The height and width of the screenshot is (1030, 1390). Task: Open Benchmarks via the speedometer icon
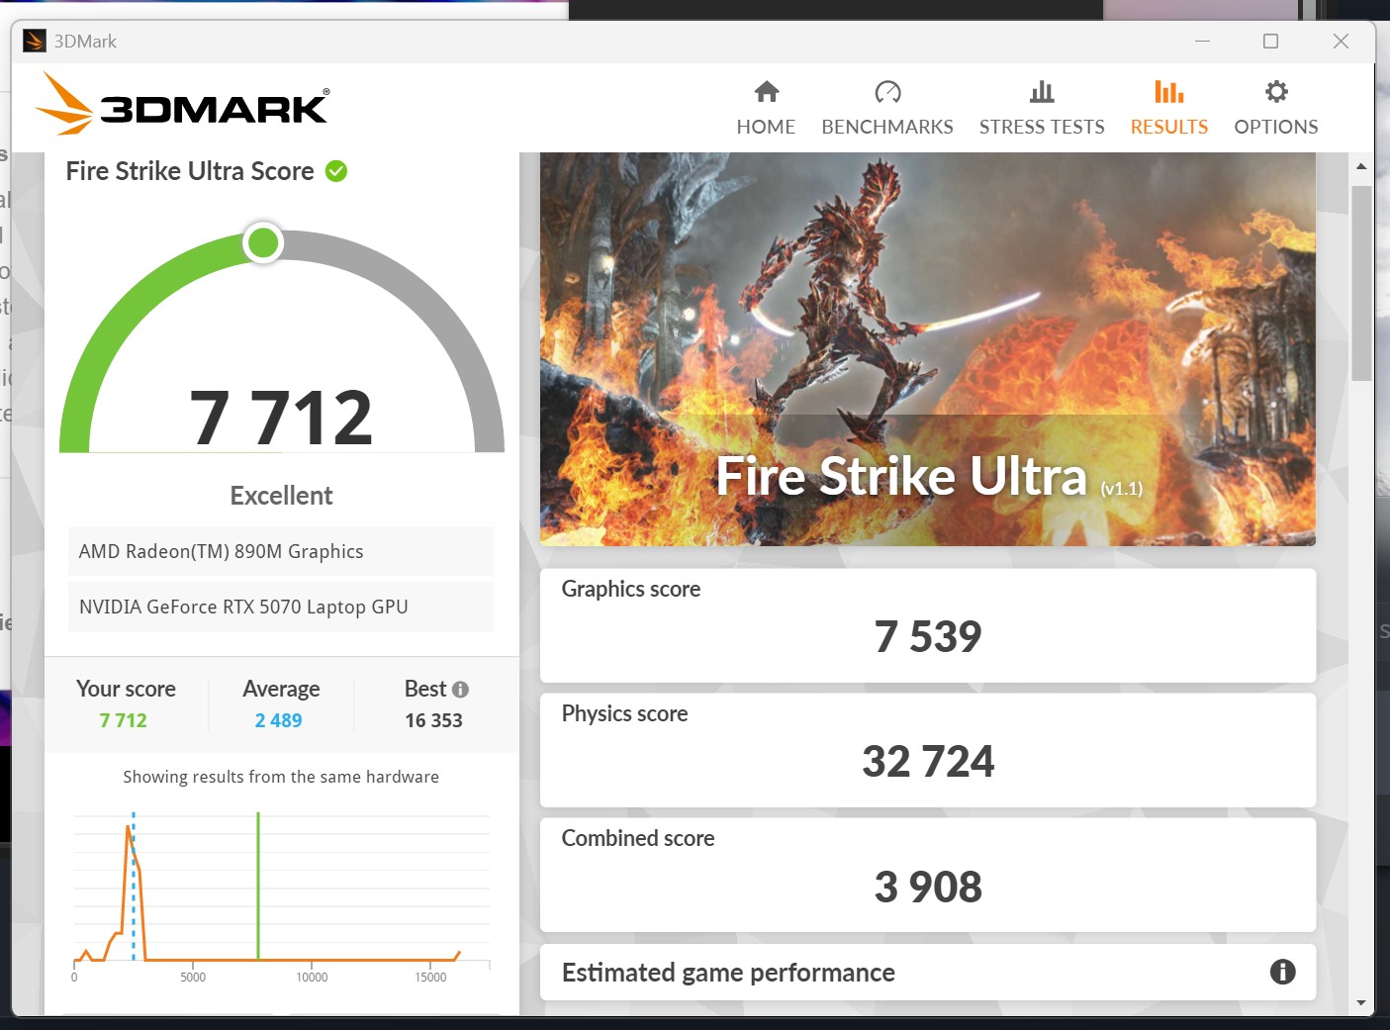tap(887, 92)
